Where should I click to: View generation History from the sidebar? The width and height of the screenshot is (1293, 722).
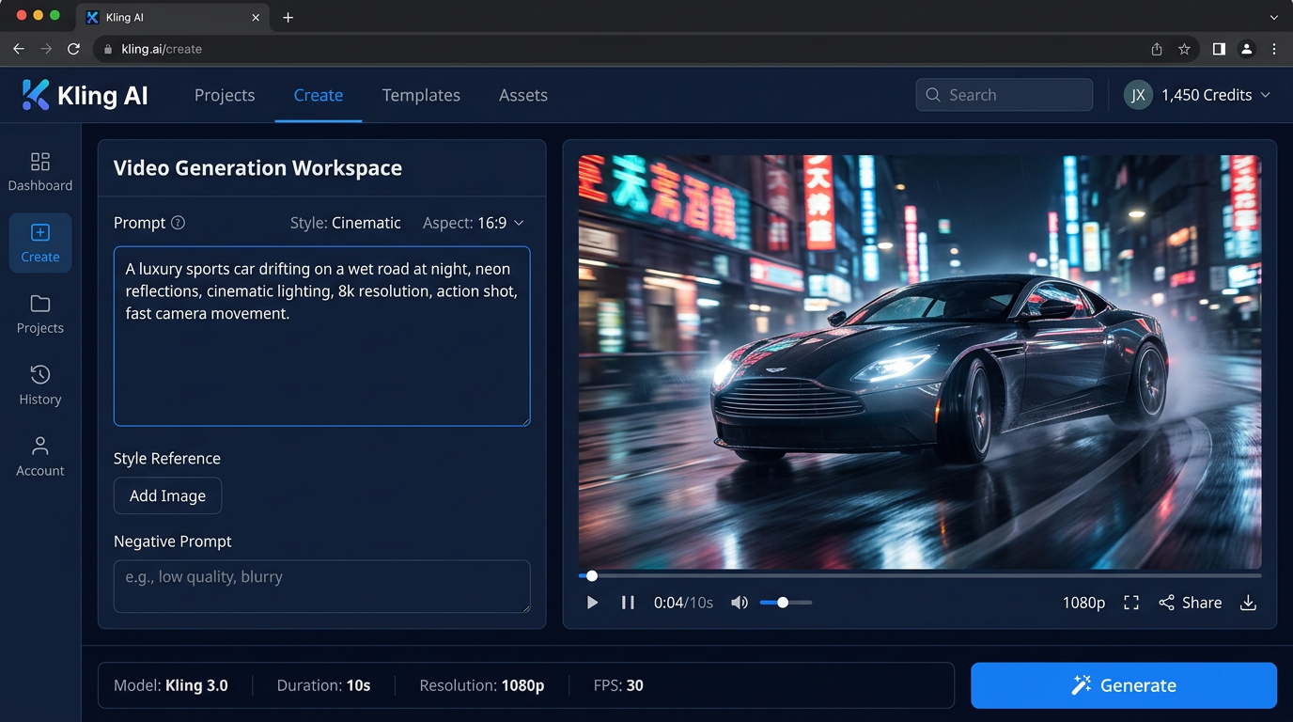pyautogui.click(x=39, y=385)
